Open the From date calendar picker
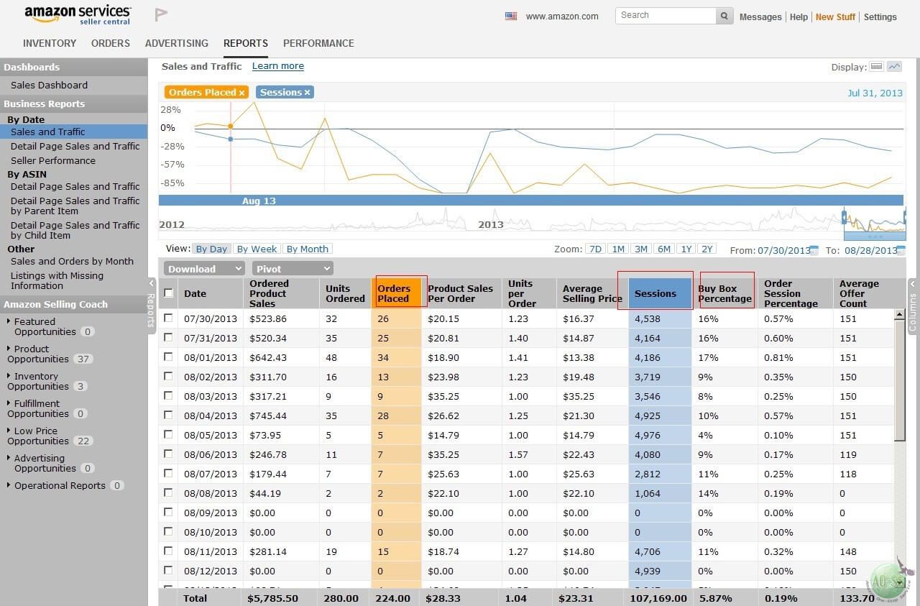 point(814,250)
